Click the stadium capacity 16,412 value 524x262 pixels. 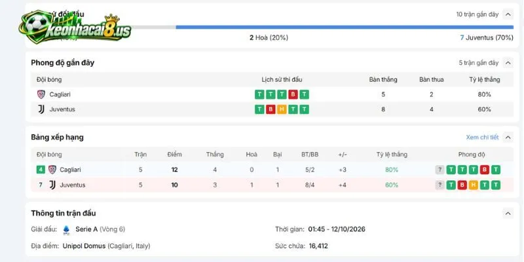coord(318,246)
